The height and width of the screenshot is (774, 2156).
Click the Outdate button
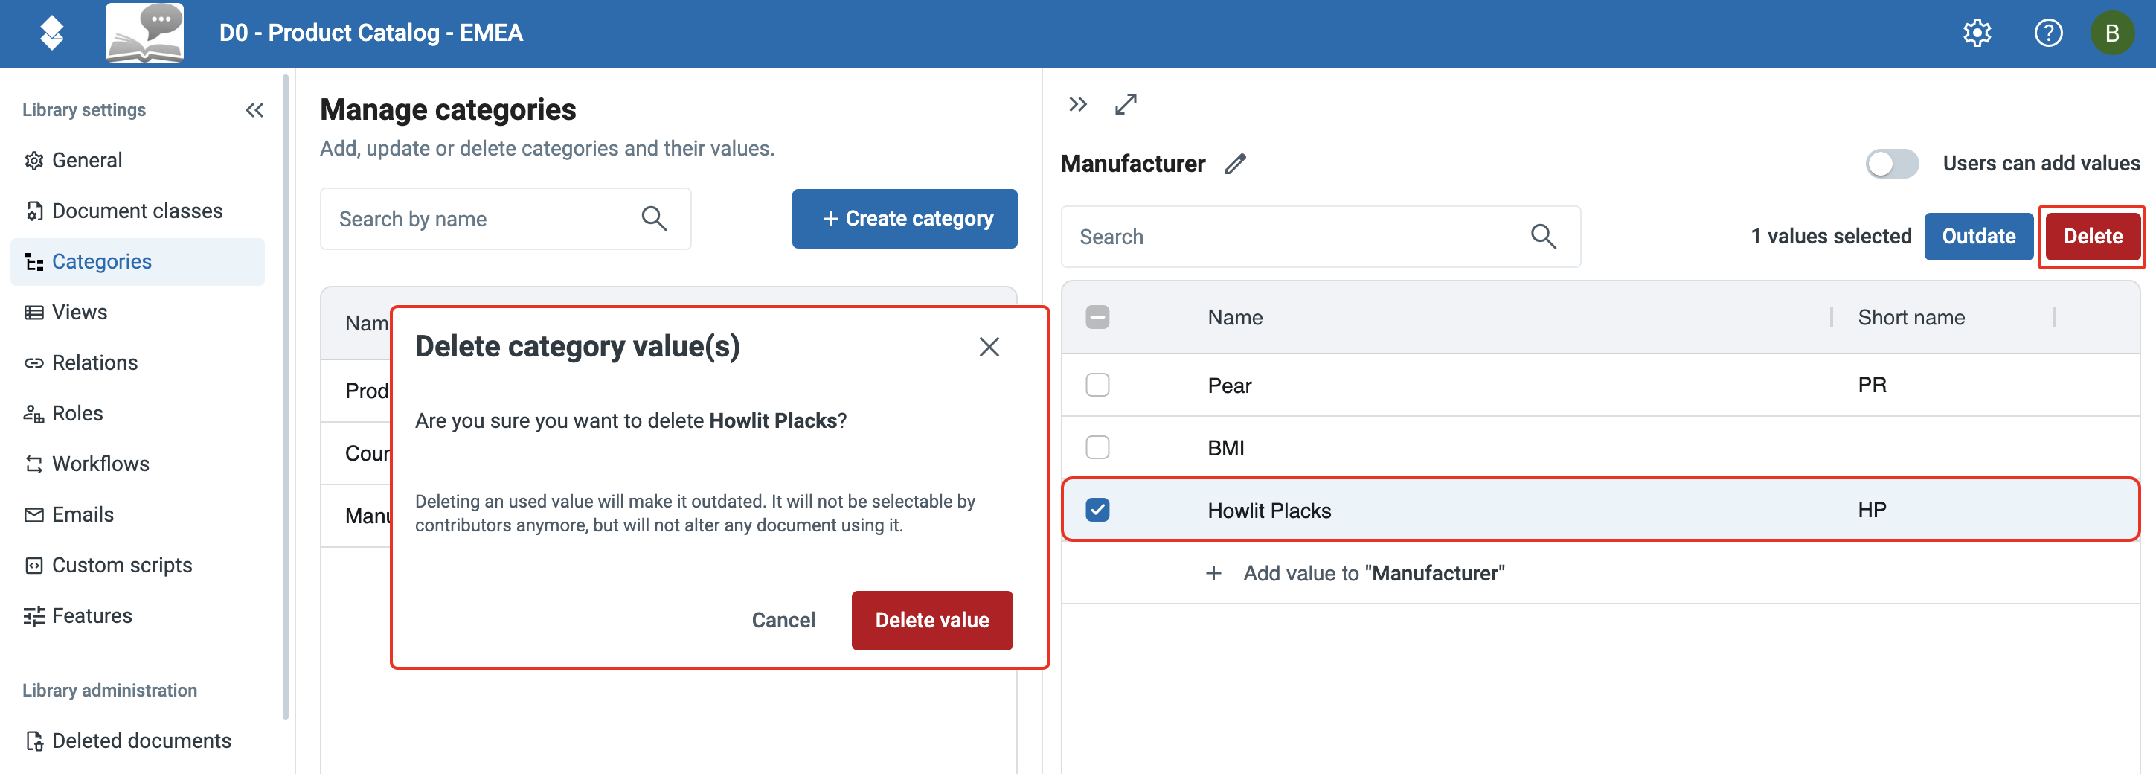tap(1977, 236)
